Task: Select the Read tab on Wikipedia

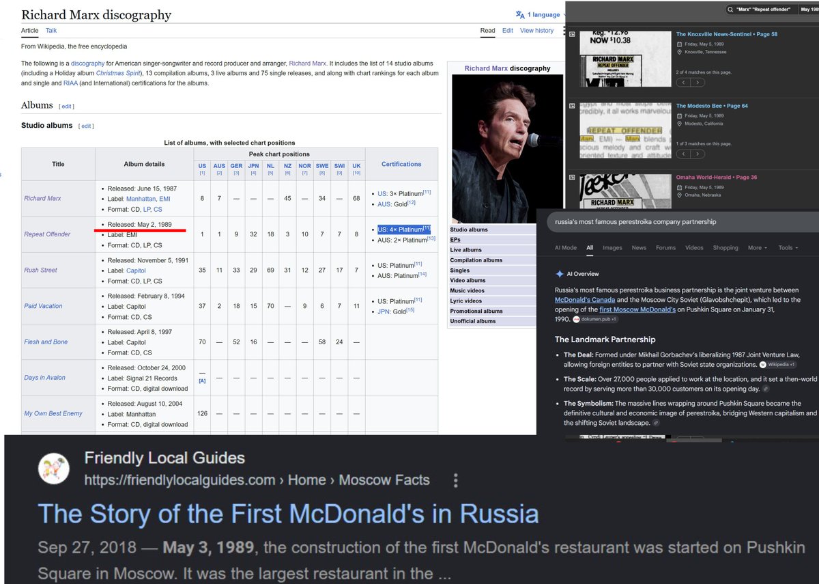Action: [x=487, y=31]
